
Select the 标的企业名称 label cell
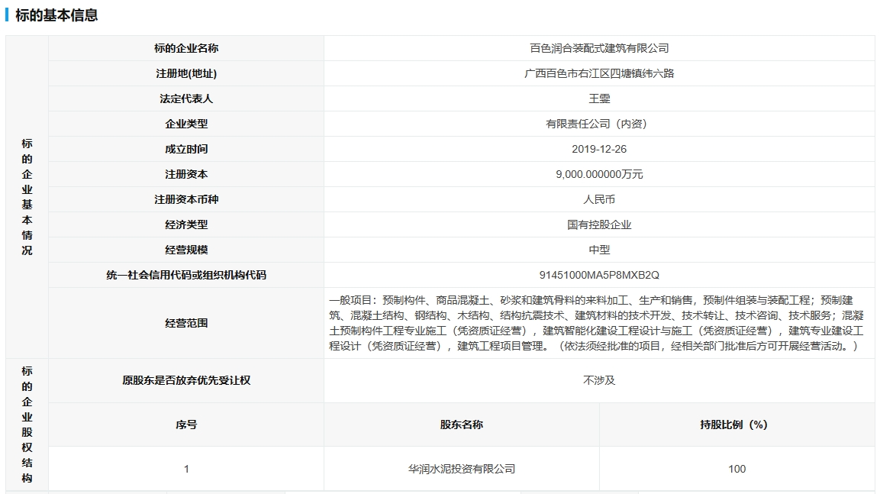coord(186,48)
